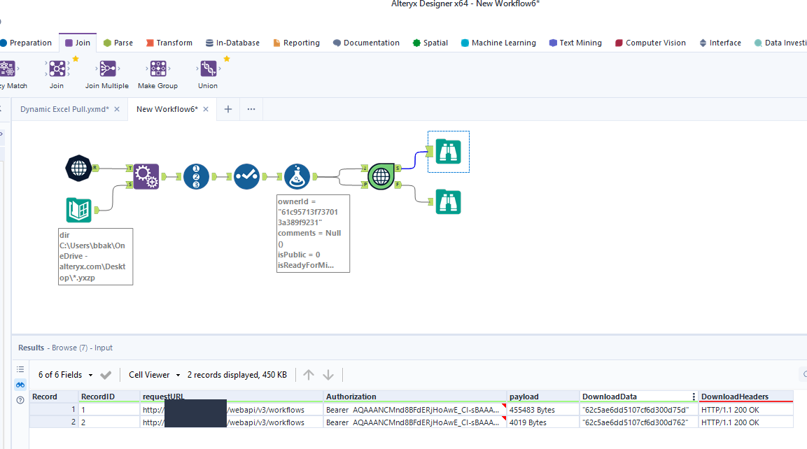Select the Record ID tool

coord(196,176)
